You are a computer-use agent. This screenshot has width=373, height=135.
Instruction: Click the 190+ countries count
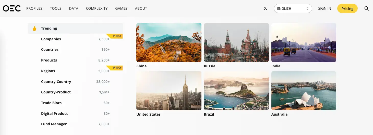105,50
